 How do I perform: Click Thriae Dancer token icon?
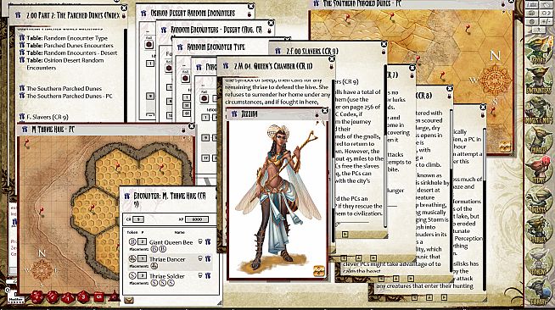click(x=132, y=259)
